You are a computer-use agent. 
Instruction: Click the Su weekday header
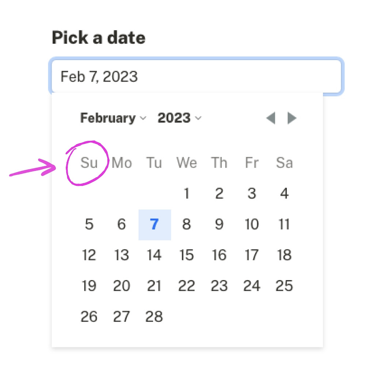tap(89, 163)
